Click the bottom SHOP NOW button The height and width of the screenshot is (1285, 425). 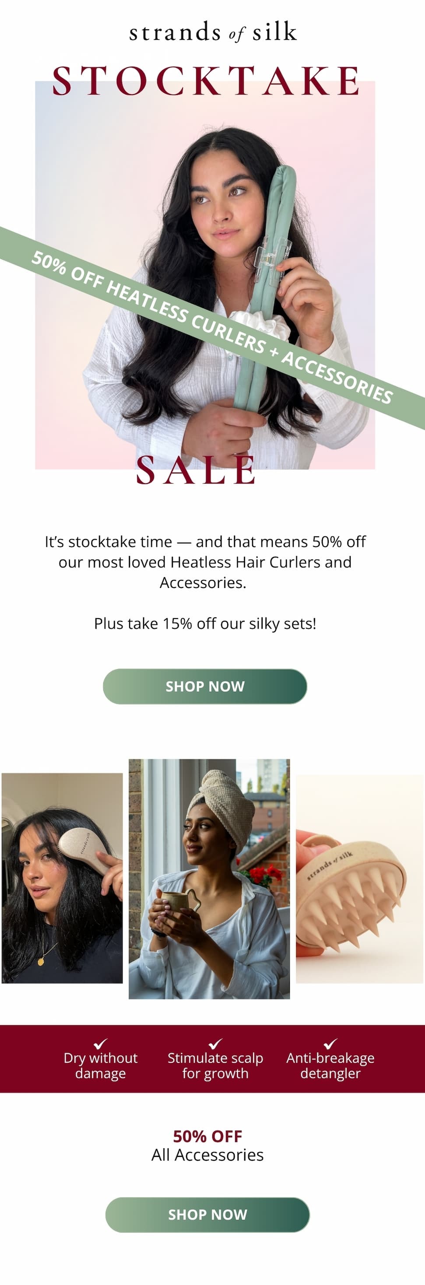(207, 1214)
